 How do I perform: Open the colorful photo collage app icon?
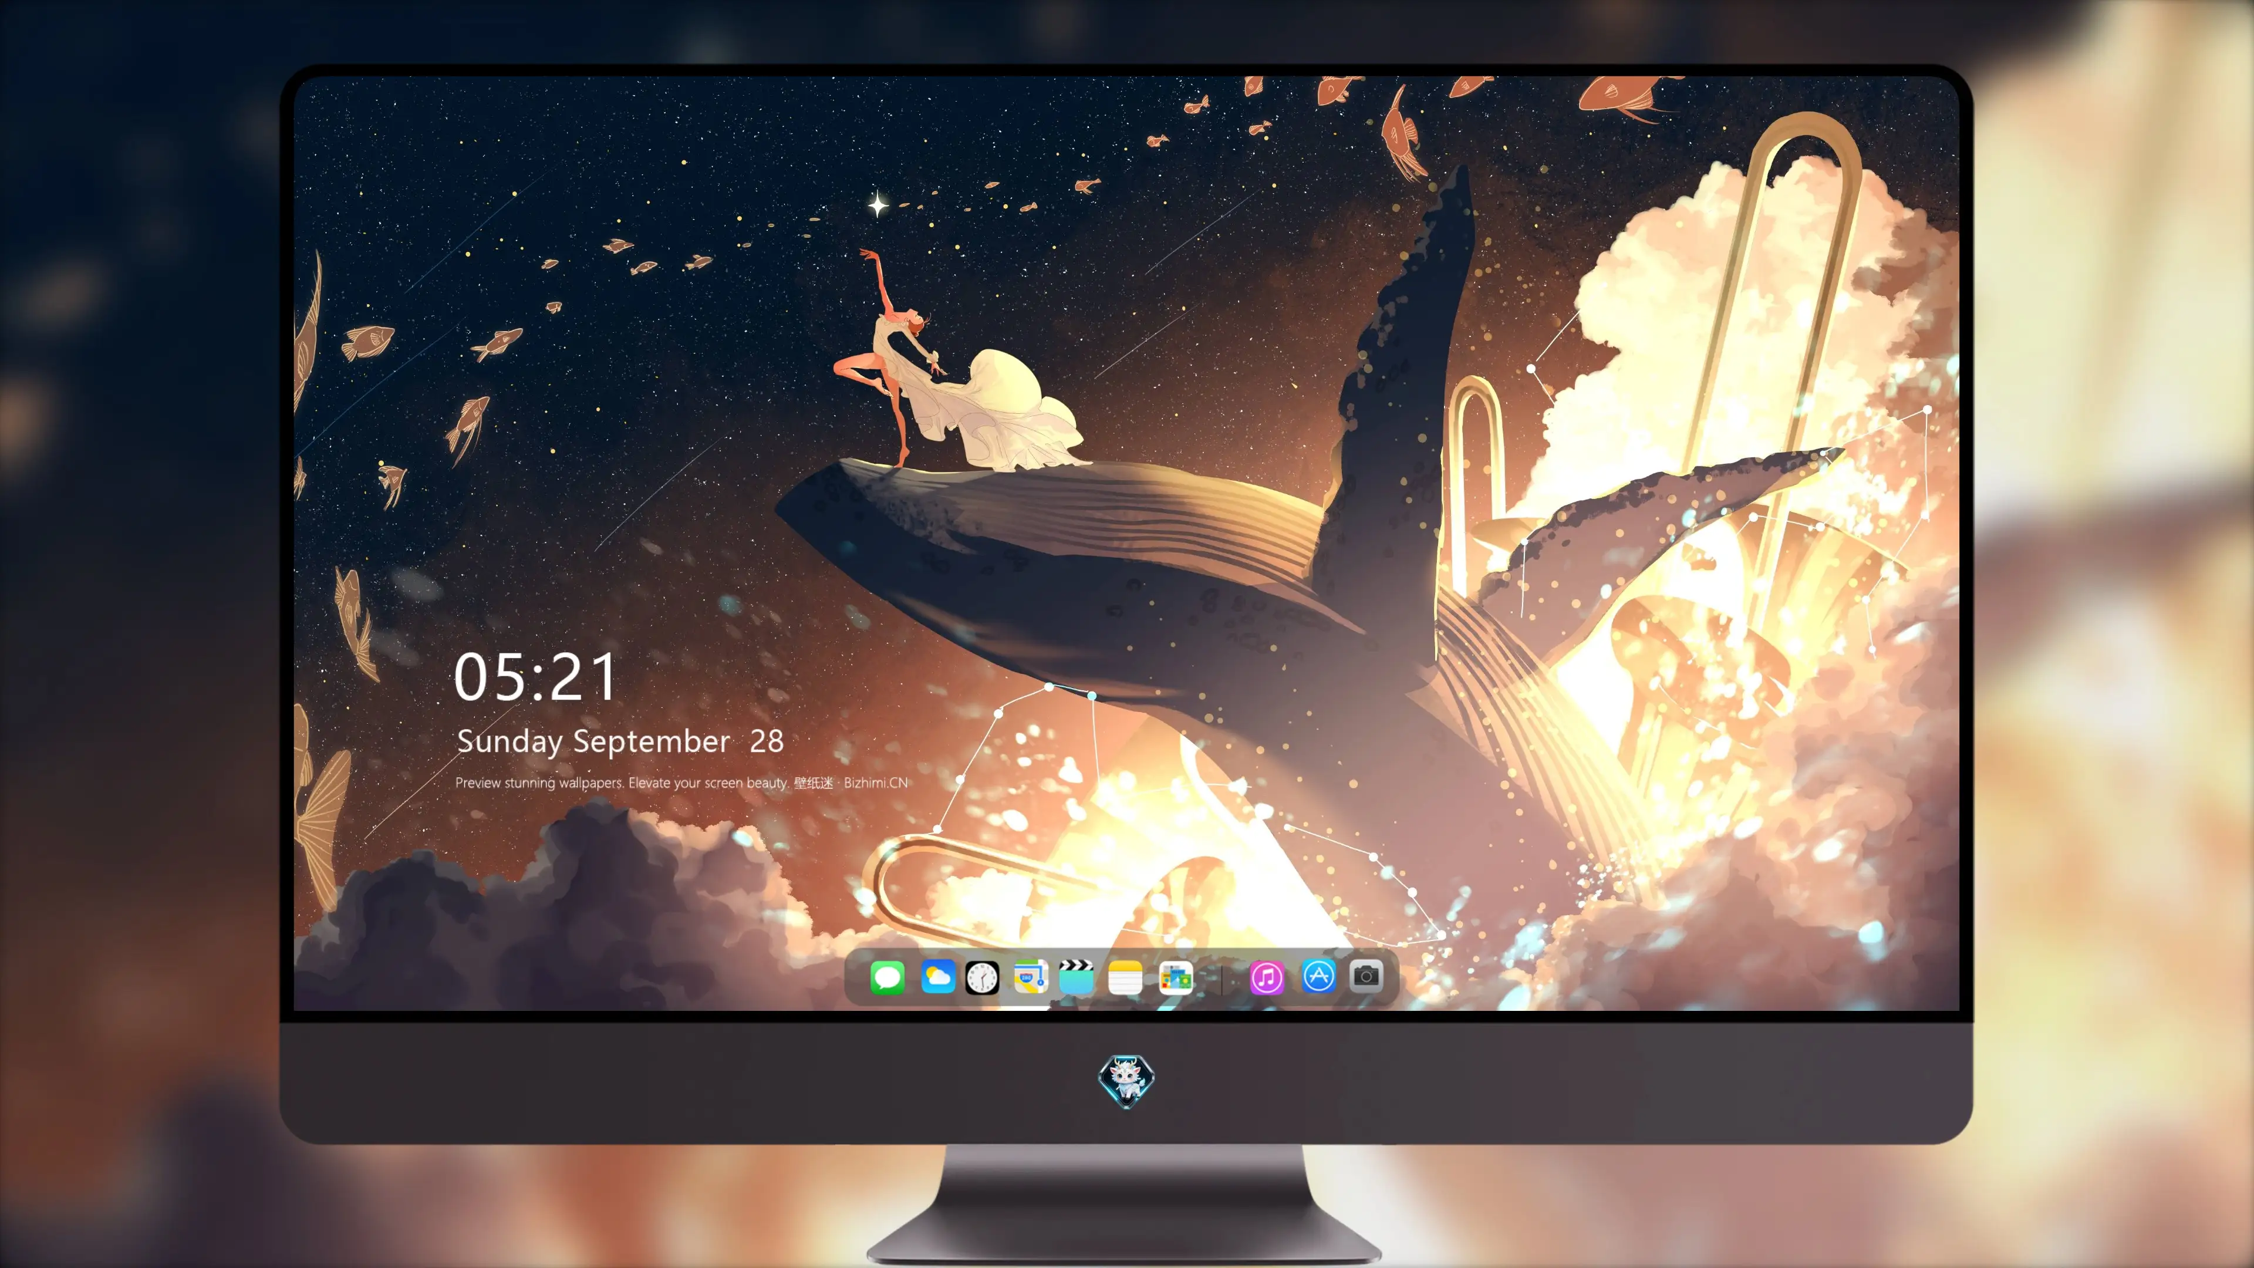click(1175, 977)
